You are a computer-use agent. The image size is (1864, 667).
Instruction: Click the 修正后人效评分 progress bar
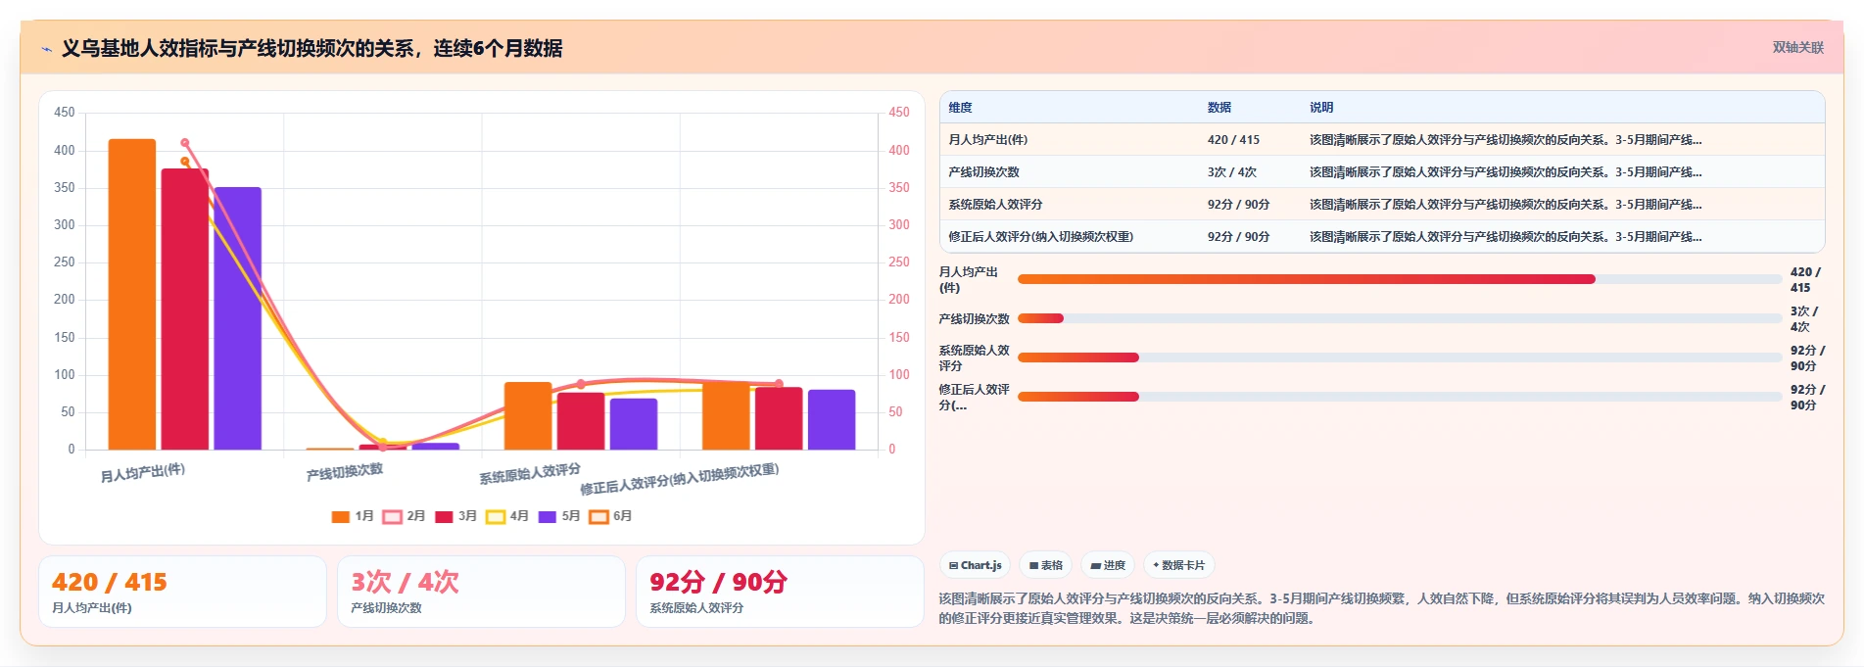pyautogui.click(x=1400, y=397)
